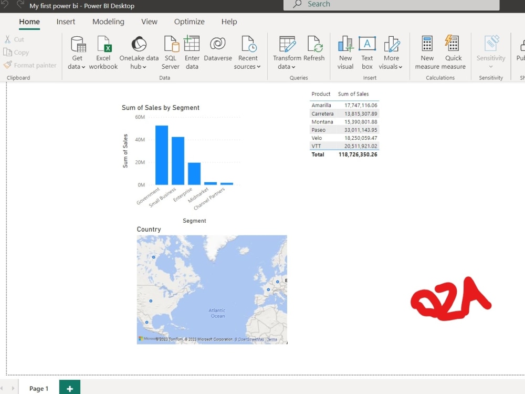Expand the Get data dropdown arrow
Viewport: 525px width, 394px height.
pyautogui.click(x=83, y=67)
